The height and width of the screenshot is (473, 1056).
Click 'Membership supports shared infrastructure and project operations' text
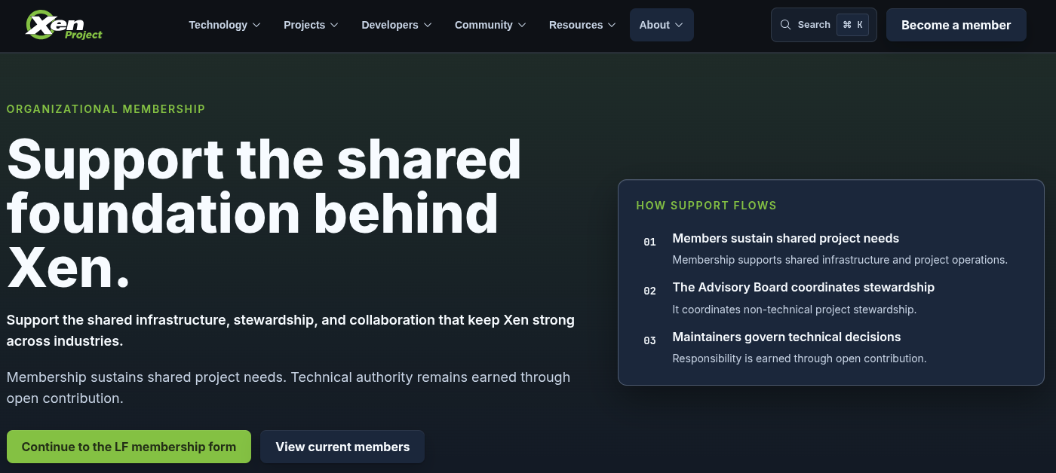pyautogui.click(x=840, y=260)
